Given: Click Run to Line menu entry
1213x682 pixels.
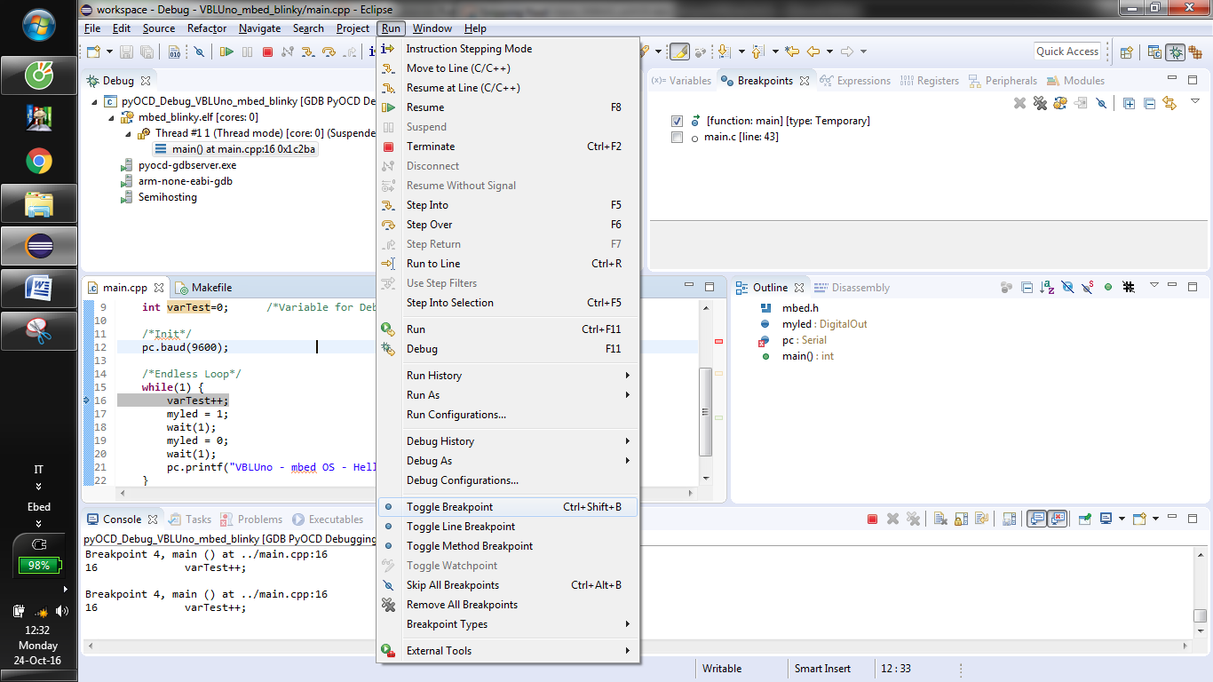Looking at the screenshot, I should [x=507, y=264].
